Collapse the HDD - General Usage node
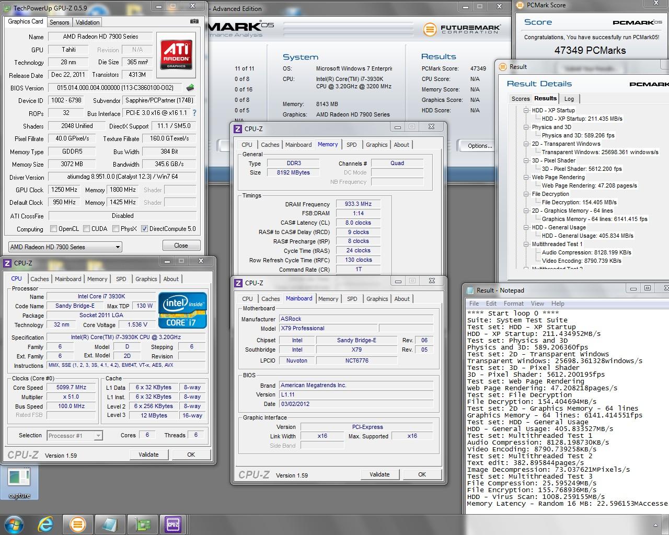The width and height of the screenshot is (669, 535). (526, 227)
